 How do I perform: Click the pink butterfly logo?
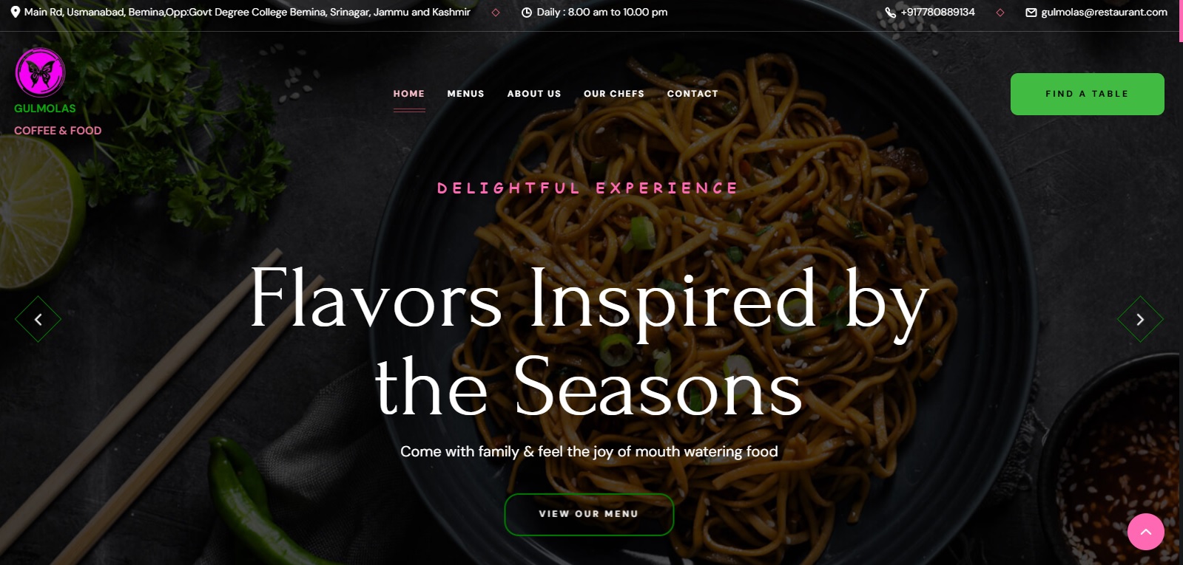(41, 72)
